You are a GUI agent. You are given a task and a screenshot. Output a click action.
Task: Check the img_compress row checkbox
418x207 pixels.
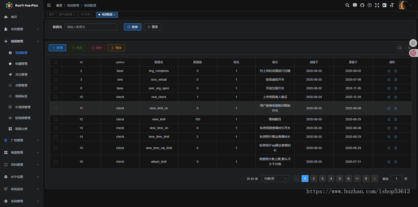[x=56, y=71]
